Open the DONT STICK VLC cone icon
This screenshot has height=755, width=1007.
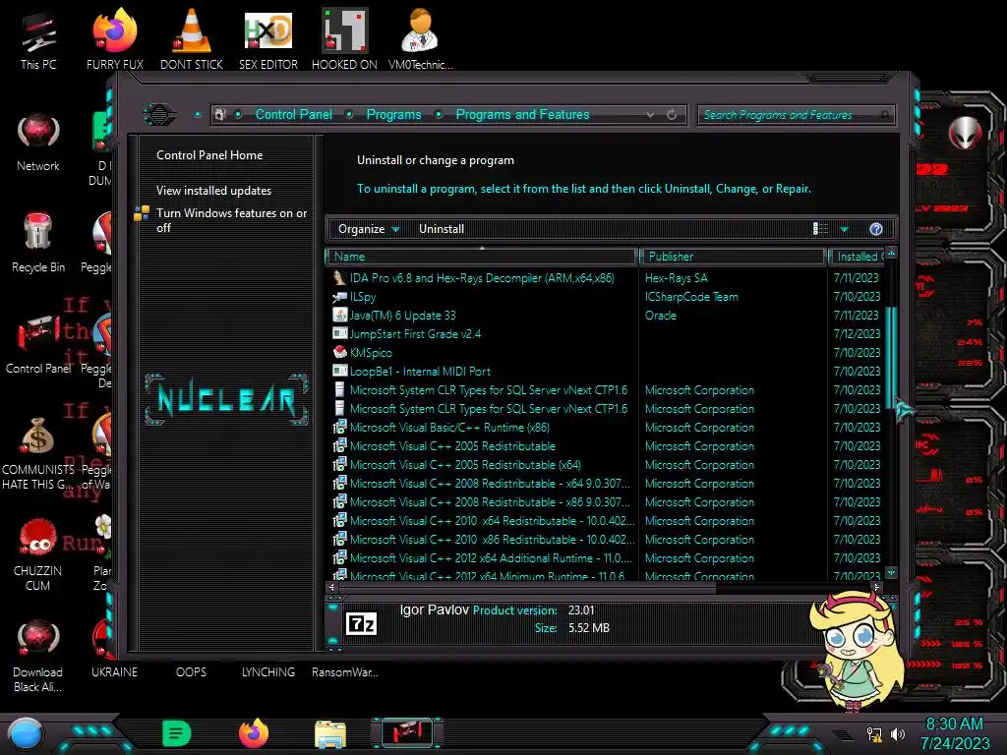[192, 39]
